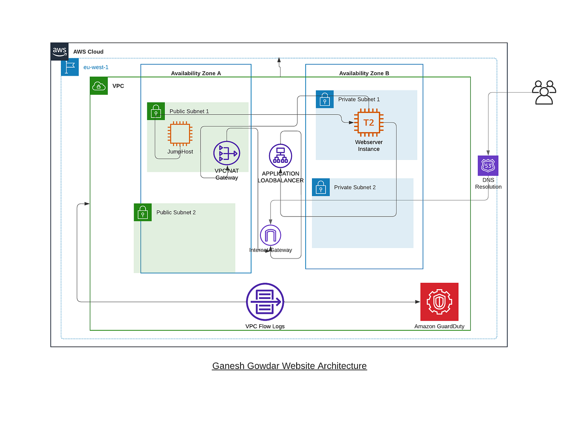
Task: Click the AWS logo in the corner
Action: [x=59, y=51]
